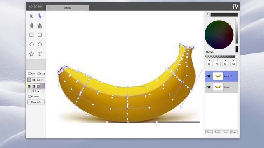Enable the Shadow checkbox

point(29,97)
